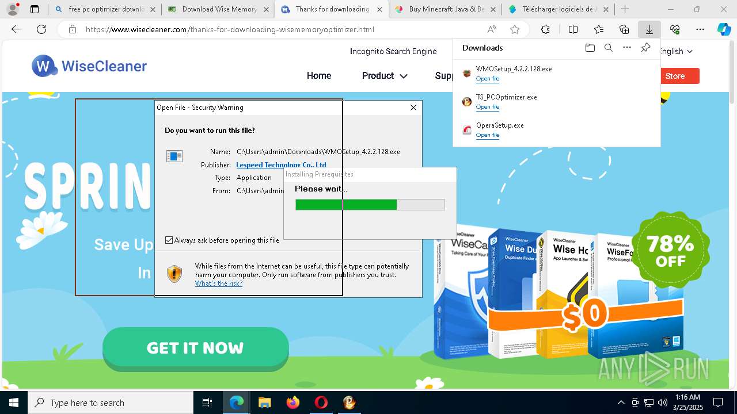Open file link for OperaSetup.exe

coord(488,135)
